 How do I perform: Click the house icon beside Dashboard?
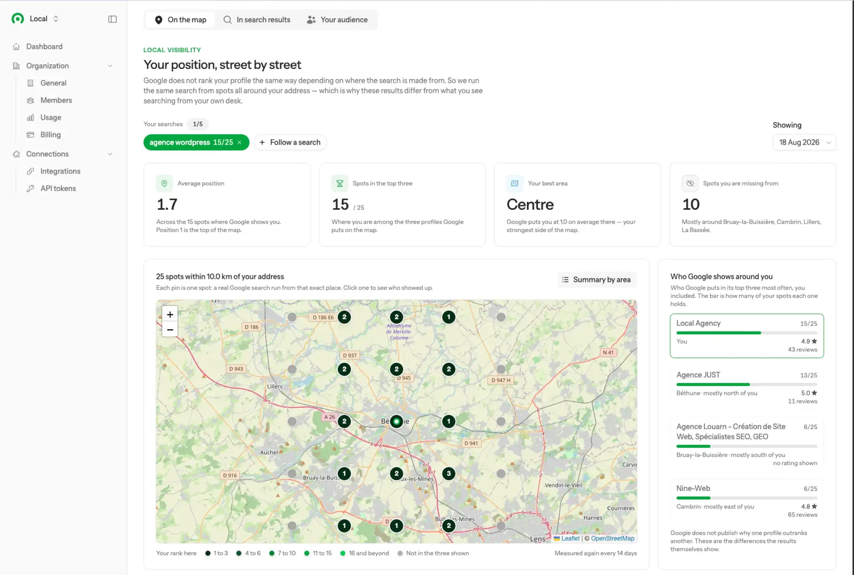16,46
